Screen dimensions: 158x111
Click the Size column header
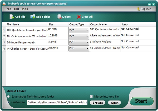point(58,24)
